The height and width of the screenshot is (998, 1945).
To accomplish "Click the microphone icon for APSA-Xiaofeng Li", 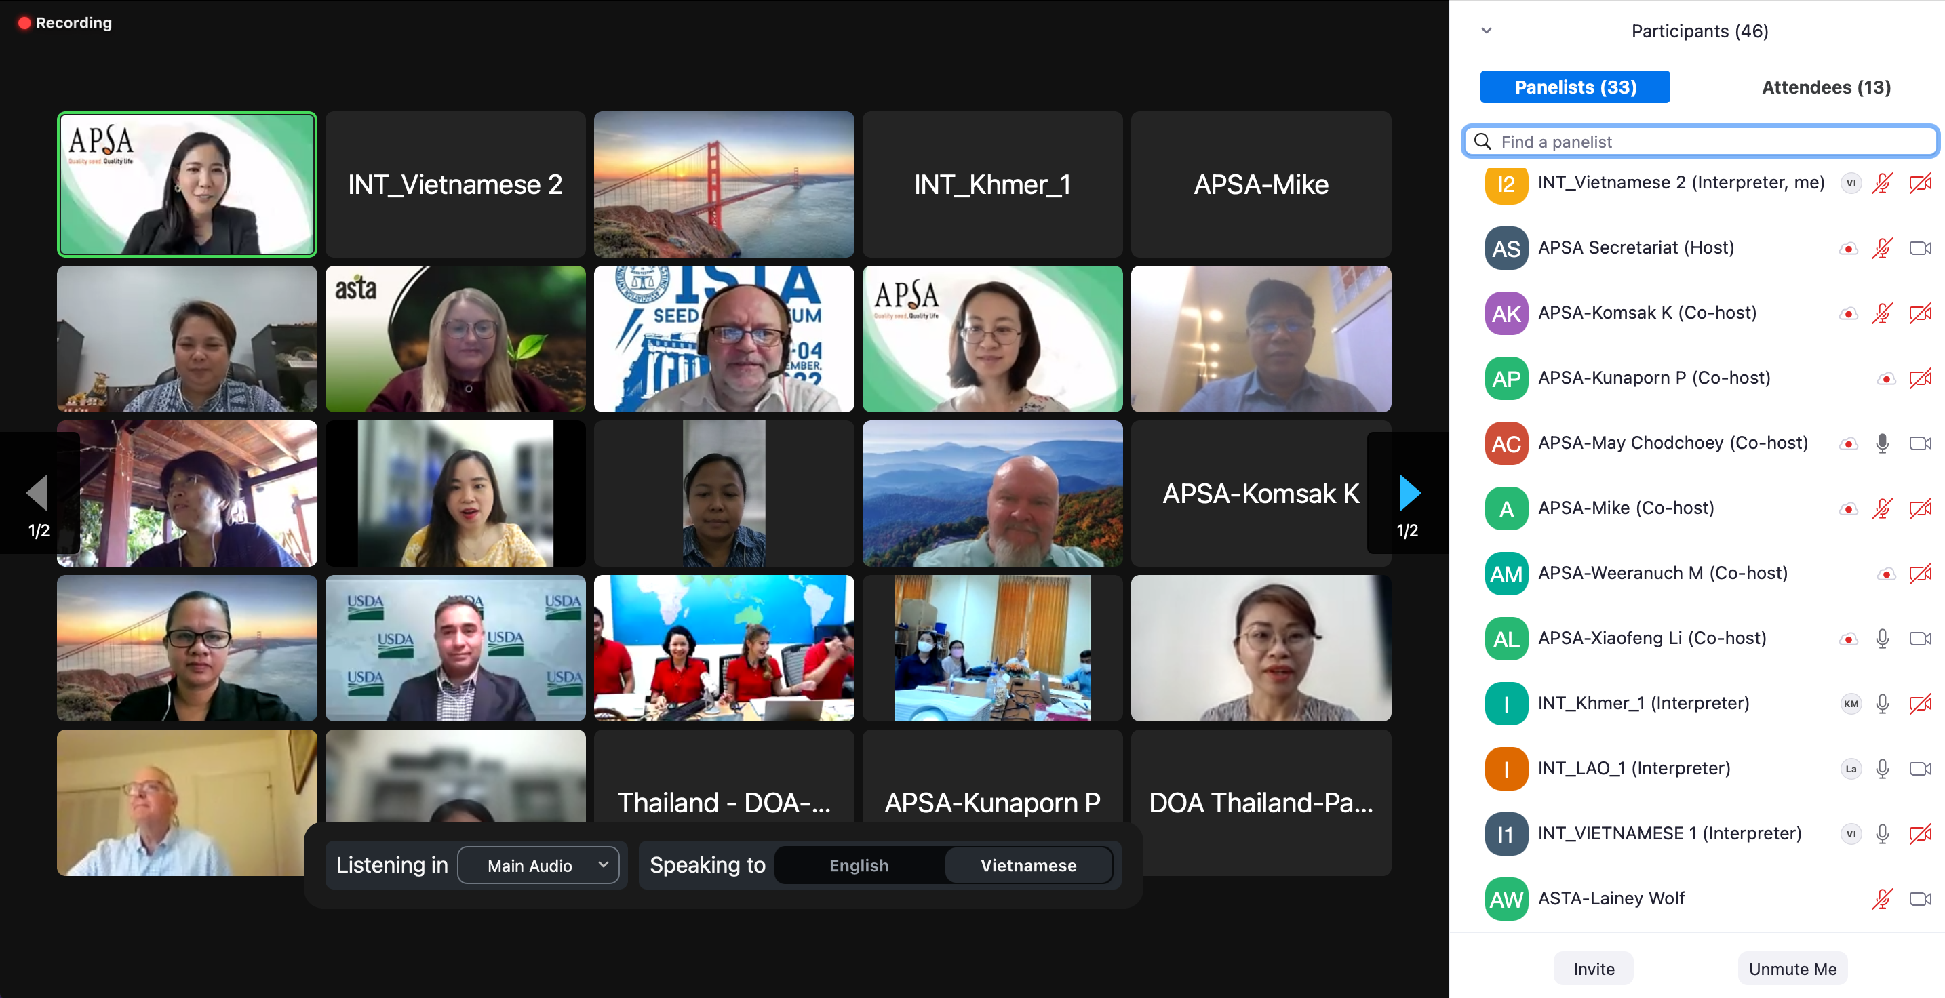I will [x=1881, y=639].
